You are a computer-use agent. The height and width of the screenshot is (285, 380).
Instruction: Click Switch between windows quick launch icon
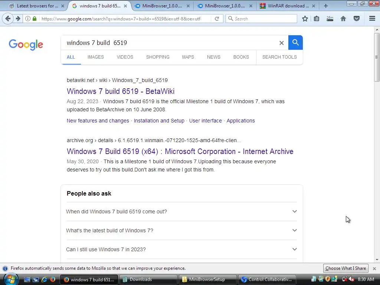pos(36,279)
